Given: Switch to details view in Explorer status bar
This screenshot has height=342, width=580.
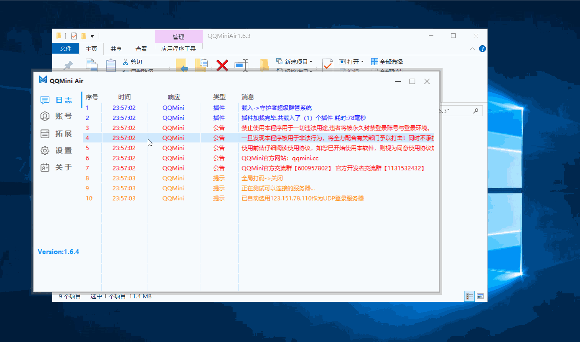Looking at the screenshot, I should pyautogui.click(x=469, y=296).
